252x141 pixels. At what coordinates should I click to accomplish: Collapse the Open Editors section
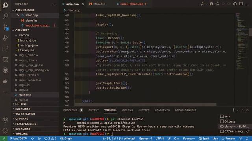pos(25,11)
